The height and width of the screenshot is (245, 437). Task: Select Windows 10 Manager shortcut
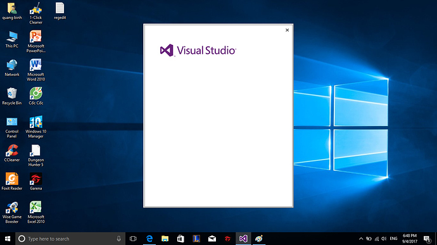[35, 127]
